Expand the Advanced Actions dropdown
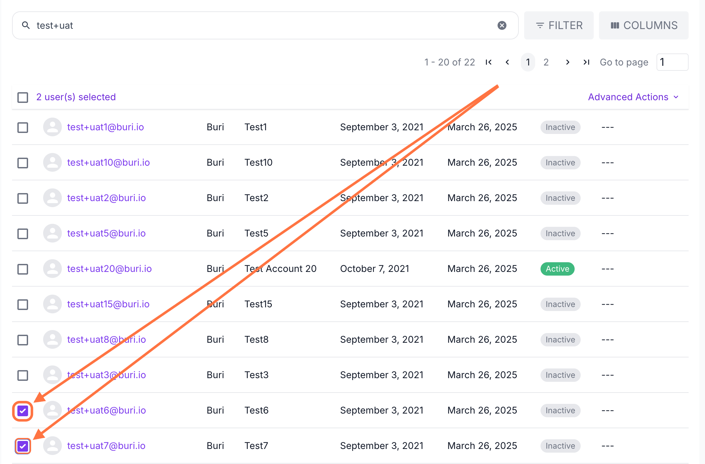The image size is (705, 464). coord(633,97)
